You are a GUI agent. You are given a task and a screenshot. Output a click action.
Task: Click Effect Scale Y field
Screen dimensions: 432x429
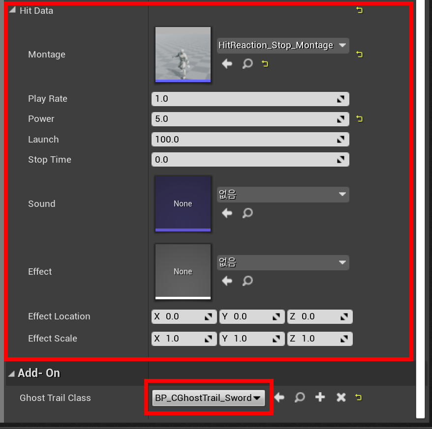[252, 339]
